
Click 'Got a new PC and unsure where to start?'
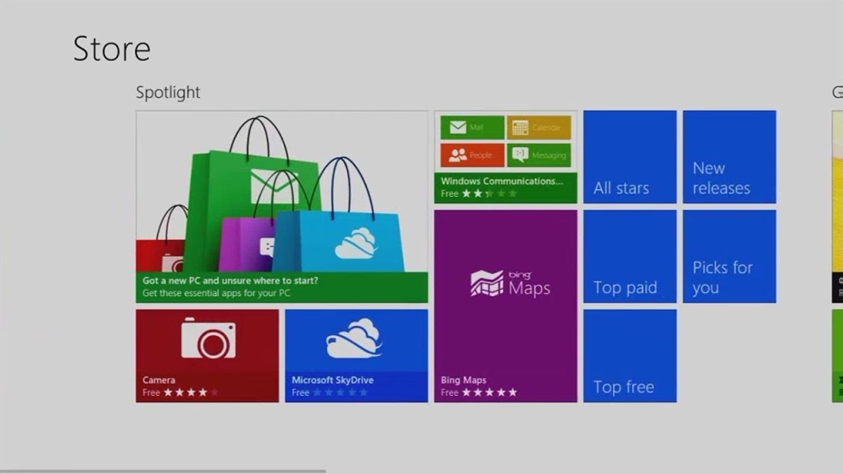pos(230,281)
